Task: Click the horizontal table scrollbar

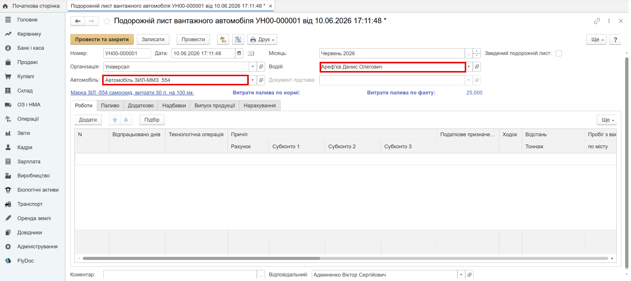Action: pyautogui.click(x=201, y=259)
